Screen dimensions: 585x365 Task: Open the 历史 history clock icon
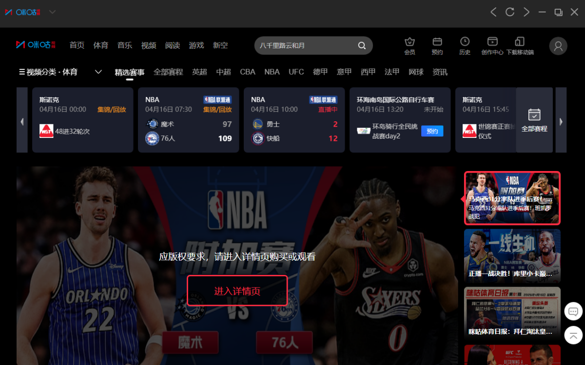coord(465,42)
